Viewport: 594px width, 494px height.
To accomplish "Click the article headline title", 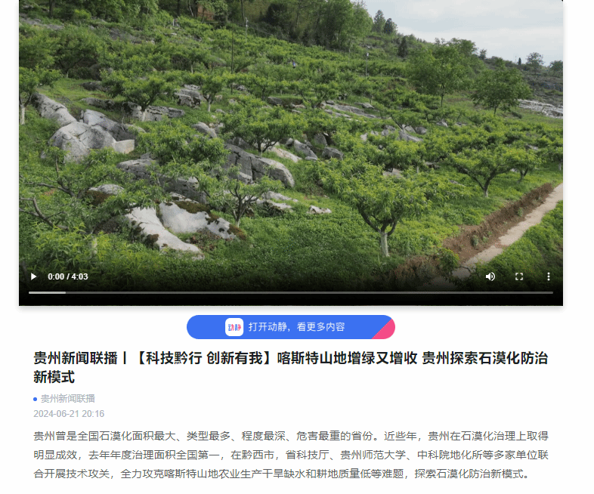I will tap(291, 367).
